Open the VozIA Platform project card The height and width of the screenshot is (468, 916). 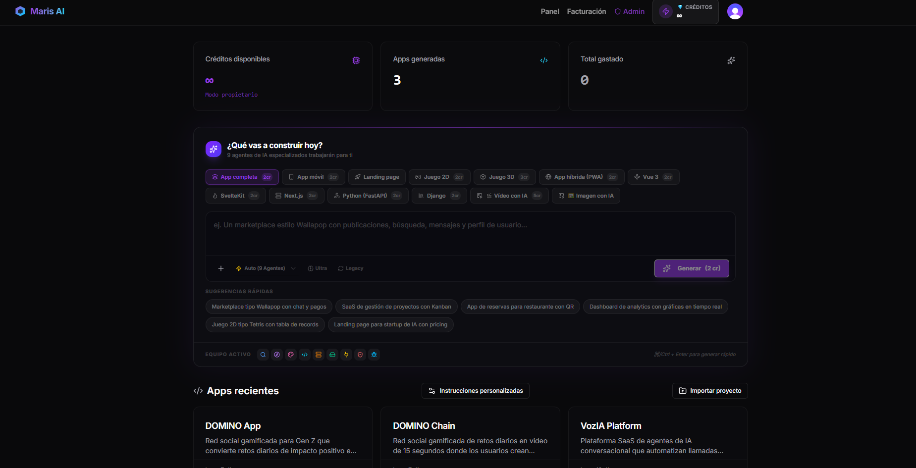coord(658,437)
